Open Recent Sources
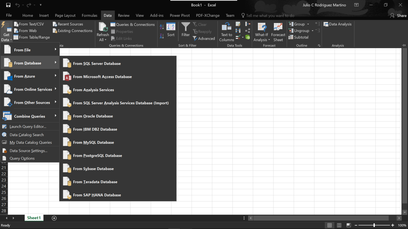 click(68, 24)
